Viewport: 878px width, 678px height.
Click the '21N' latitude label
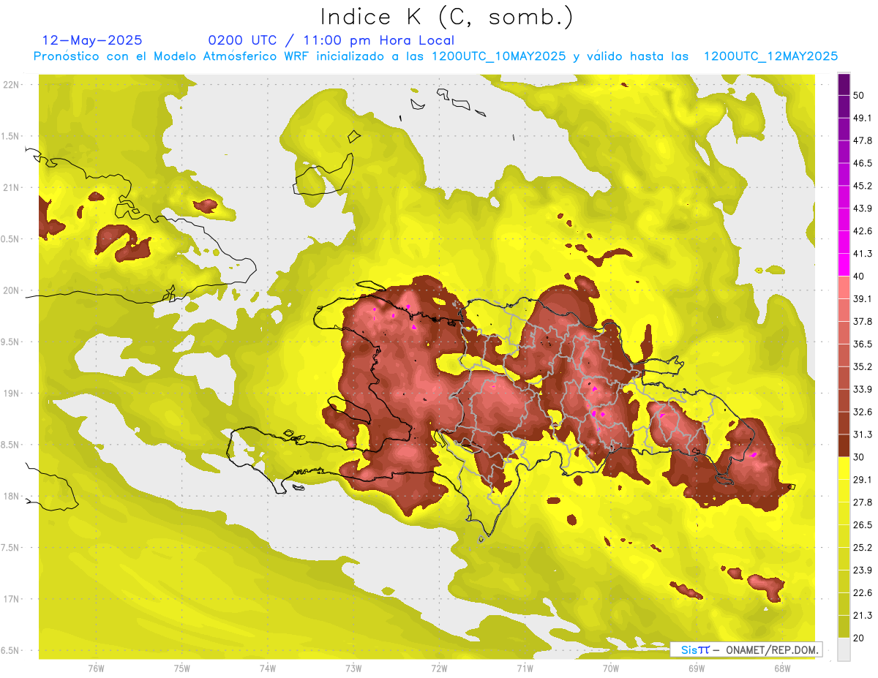(x=12, y=188)
